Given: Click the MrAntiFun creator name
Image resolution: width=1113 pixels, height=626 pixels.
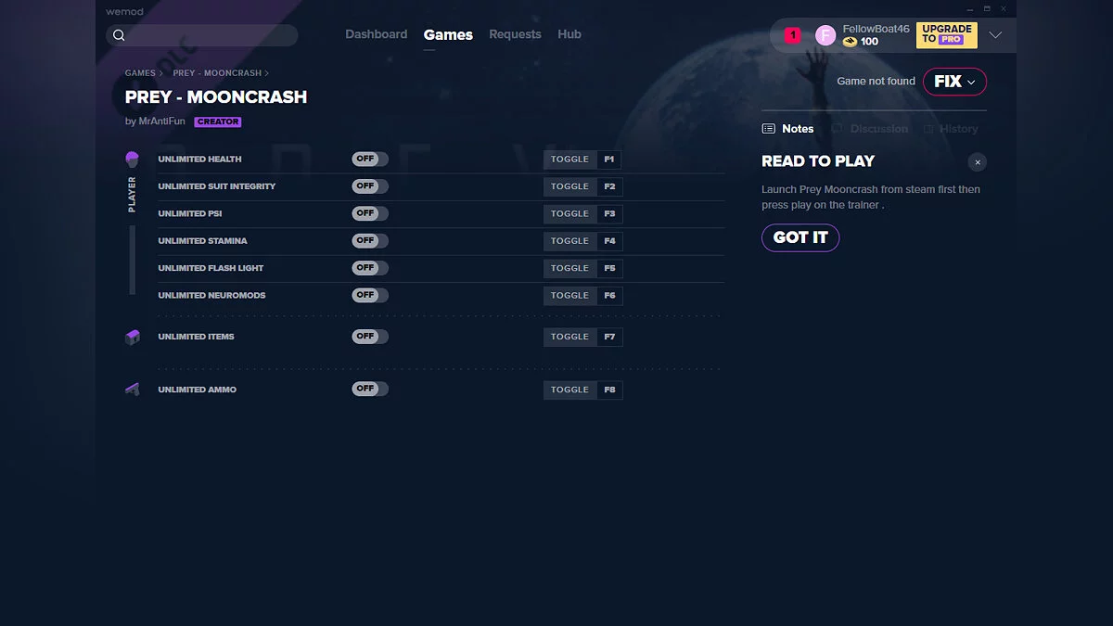Looking at the screenshot, I should 161,121.
